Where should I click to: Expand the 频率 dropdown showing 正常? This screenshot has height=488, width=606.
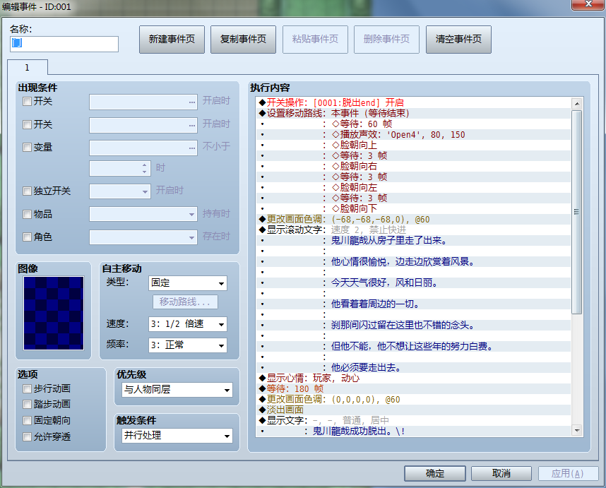(187, 345)
